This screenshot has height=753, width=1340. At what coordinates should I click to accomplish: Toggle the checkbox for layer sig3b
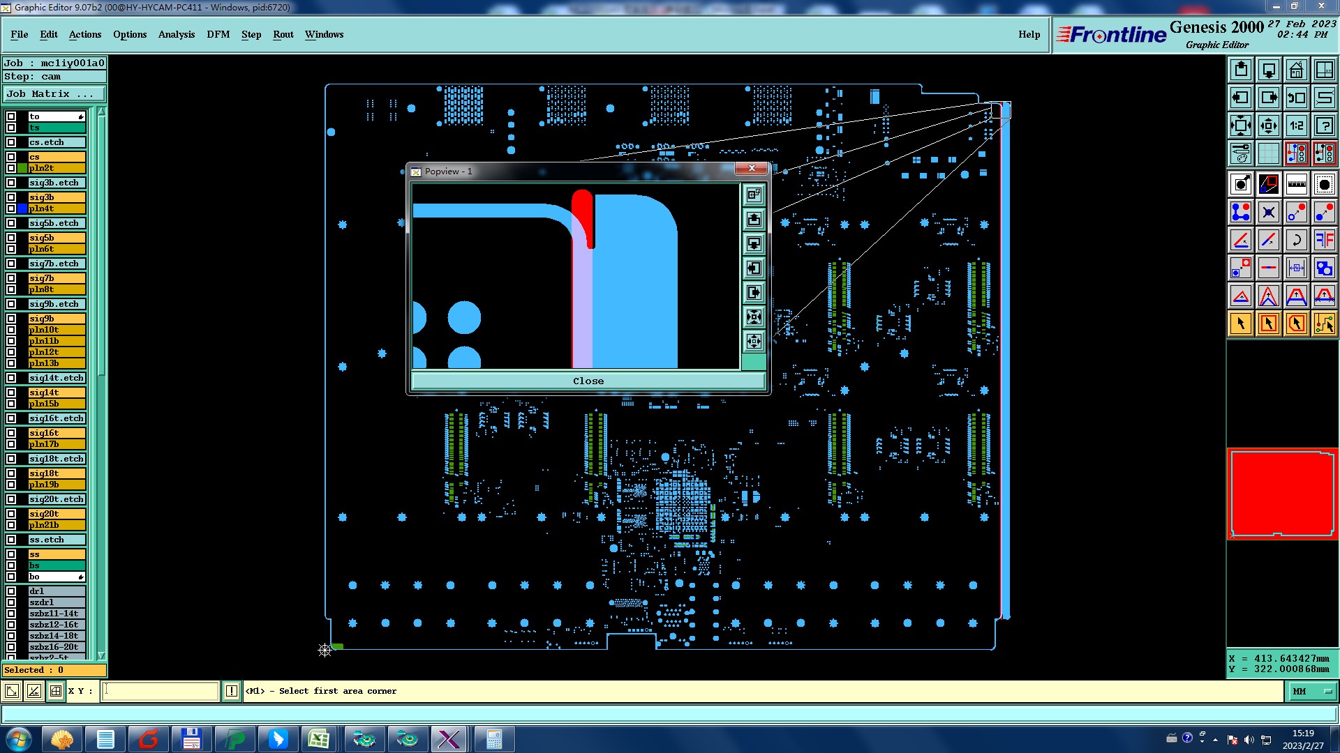pos(11,197)
